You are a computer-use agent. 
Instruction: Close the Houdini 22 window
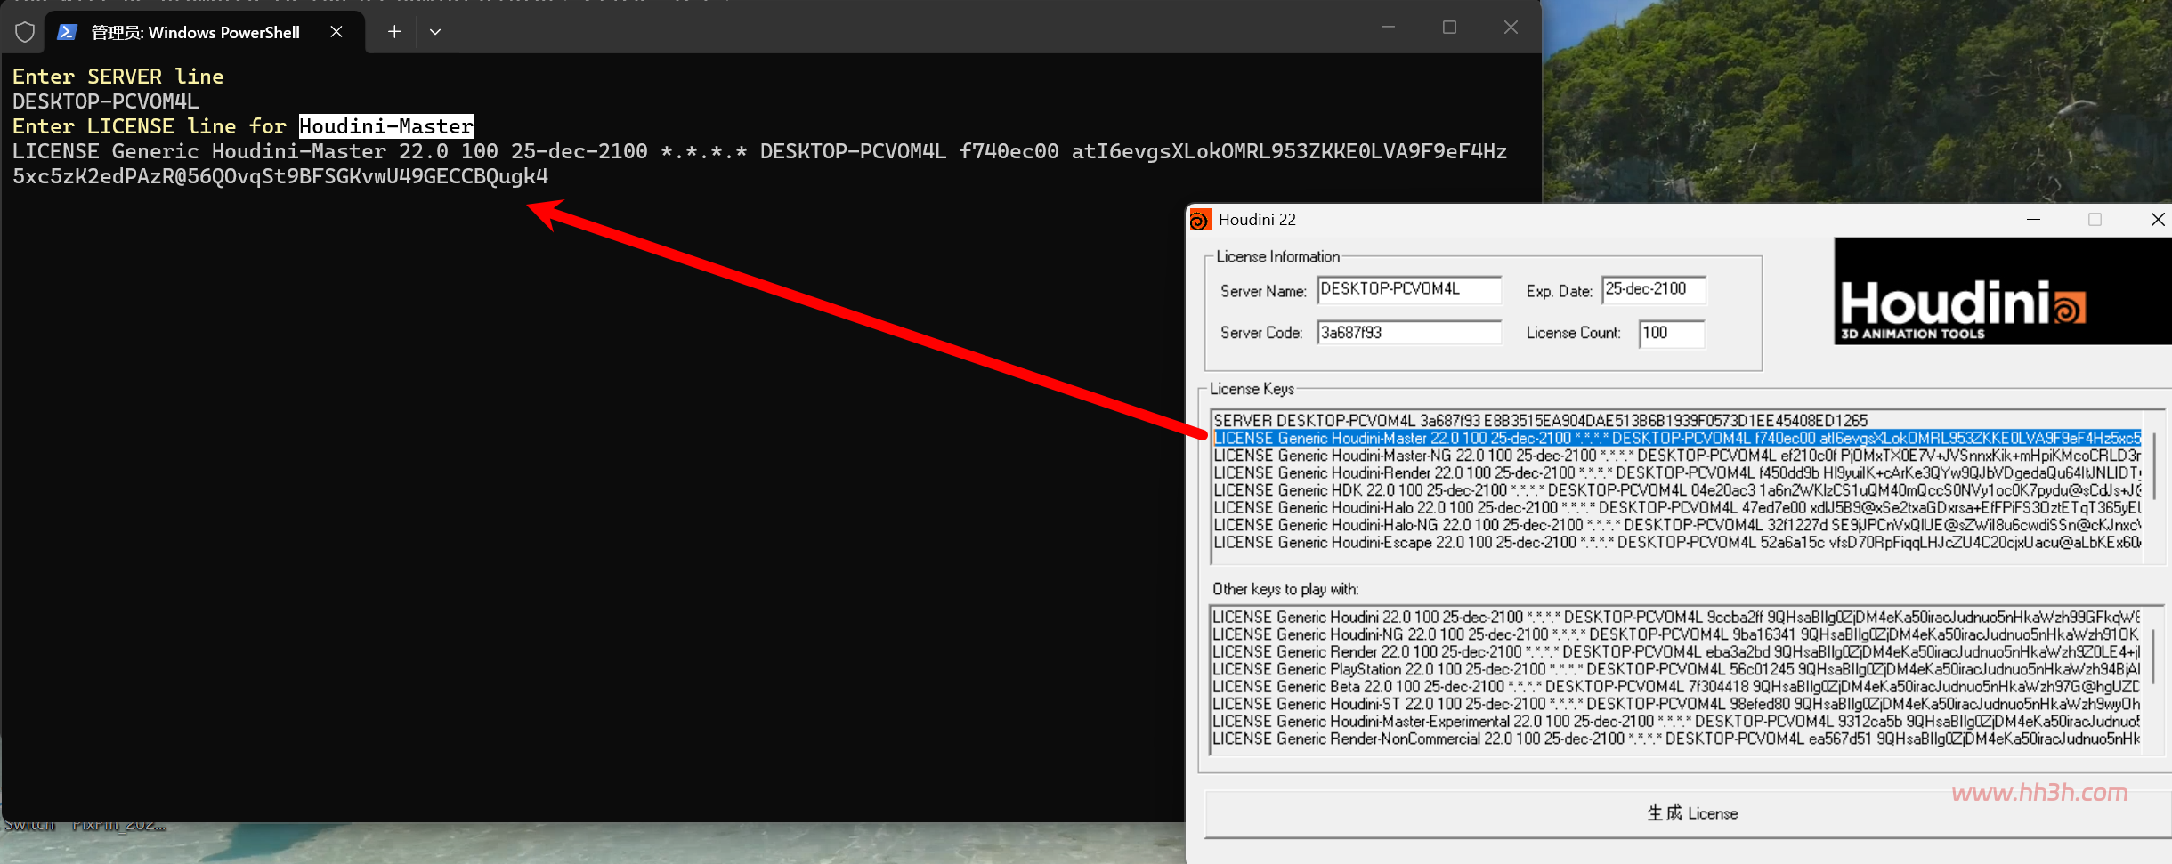tap(2157, 220)
